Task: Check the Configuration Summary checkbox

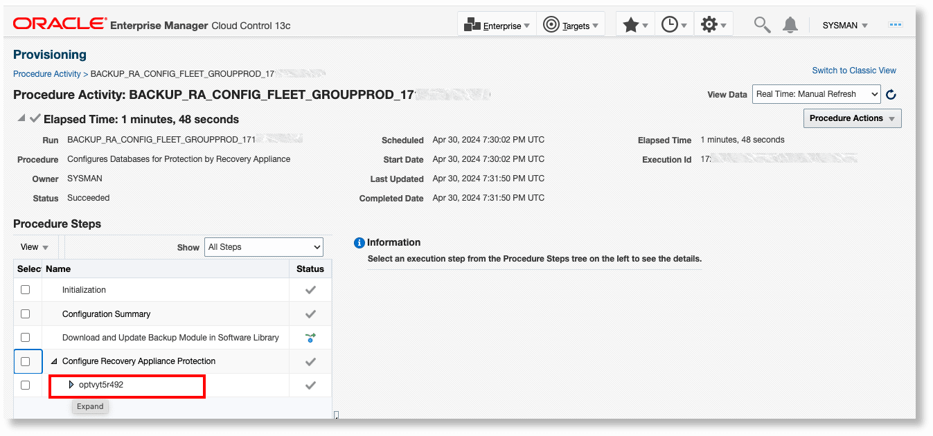Action: click(x=26, y=313)
